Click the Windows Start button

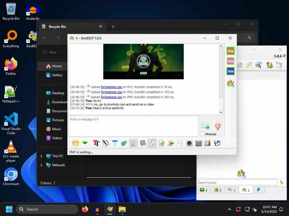click(x=9, y=209)
